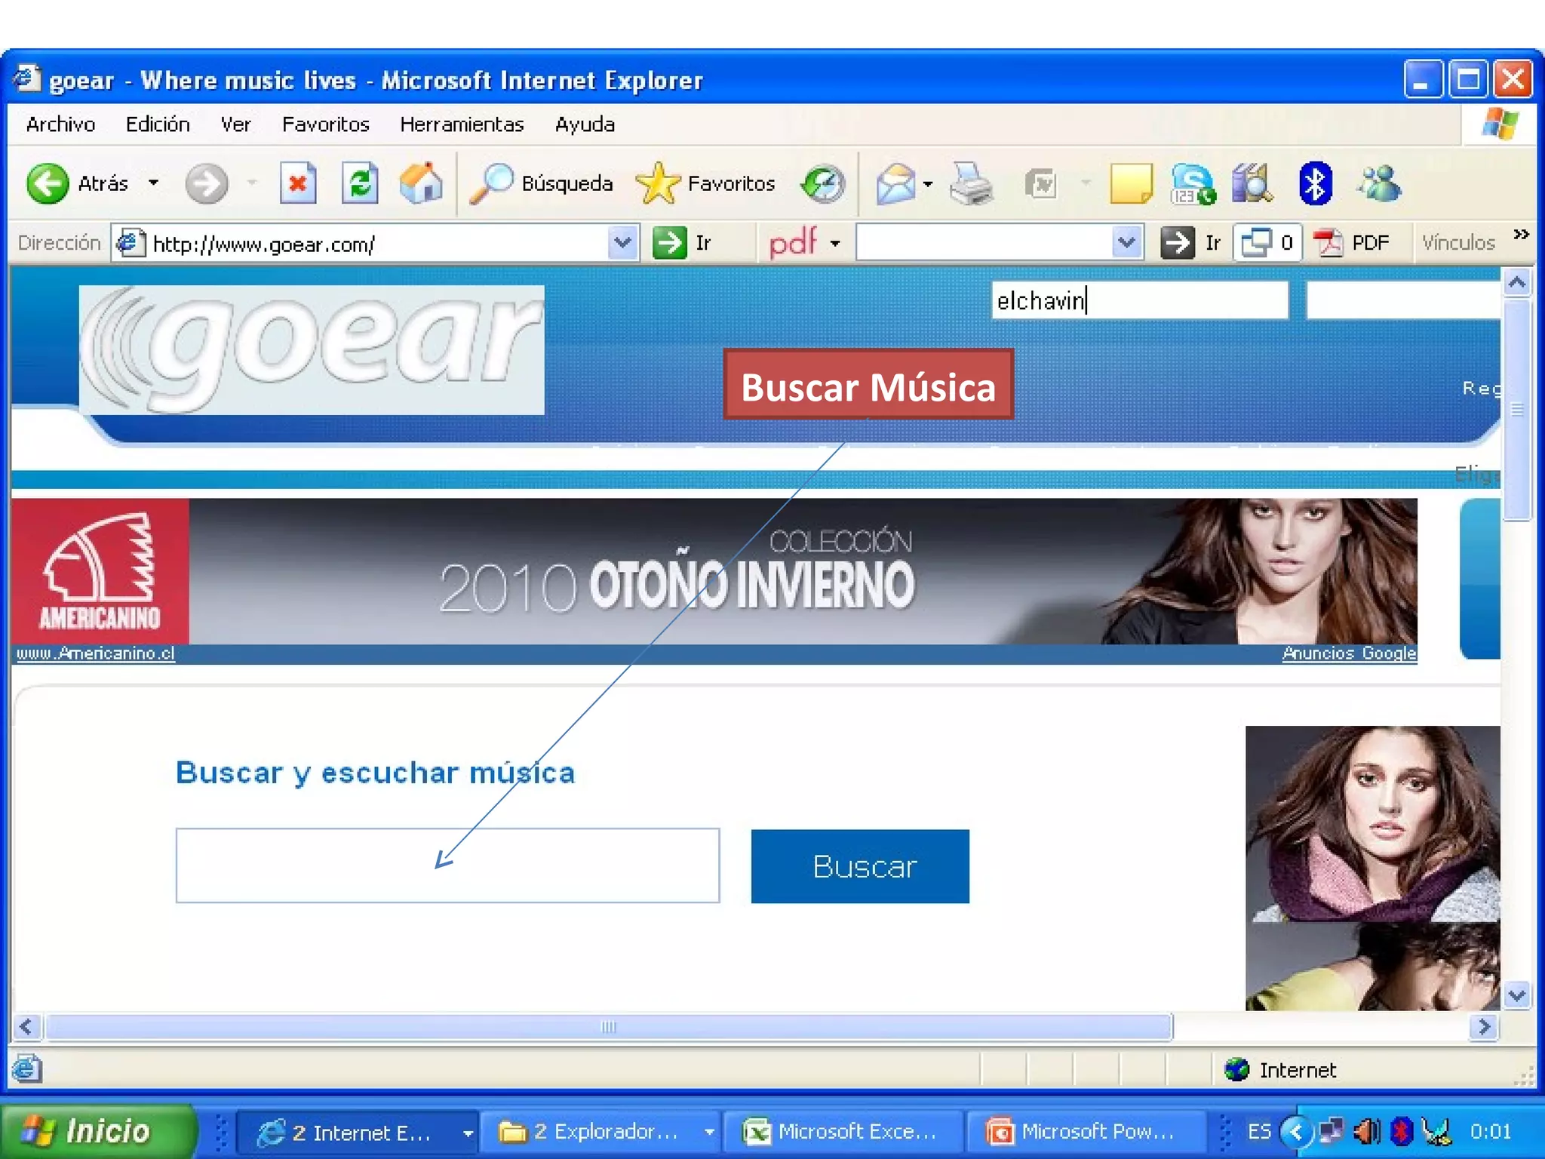Open the Búsqueda magnifier search
The width and height of the screenshot is (1545, 1159).
click(x=540, y=183)
